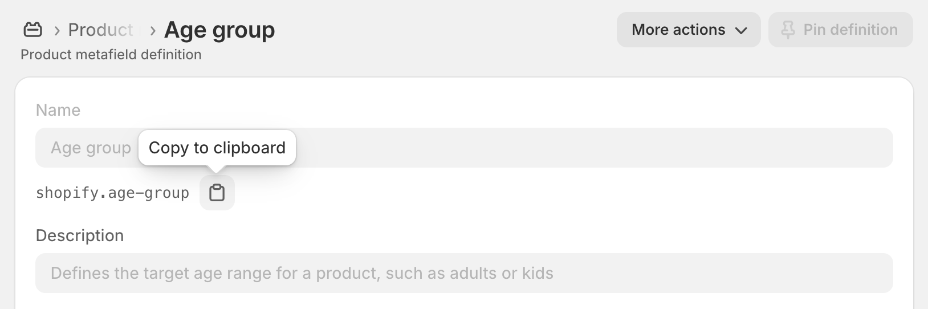Click the chevron separator before Age group
Screen dimensions: 928x309
(x=153, y=30)
